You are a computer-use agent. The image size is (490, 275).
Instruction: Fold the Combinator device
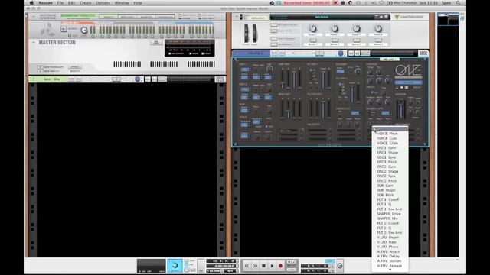(x=237, y=17)
